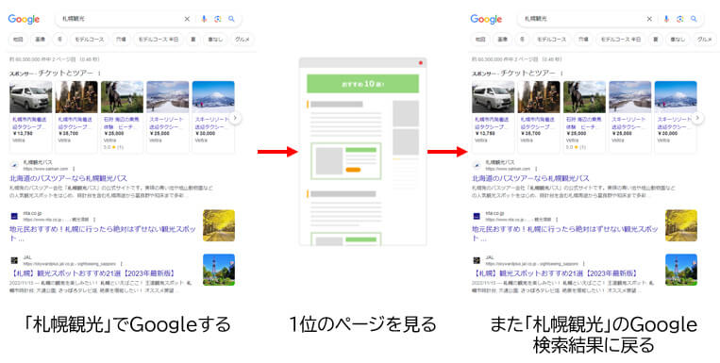The height and width of the screenshot is (363, 720).
Task: Open 【札幌】観光スポットおすすめ21選 result in right screenshot
Action: pos(556,273)
